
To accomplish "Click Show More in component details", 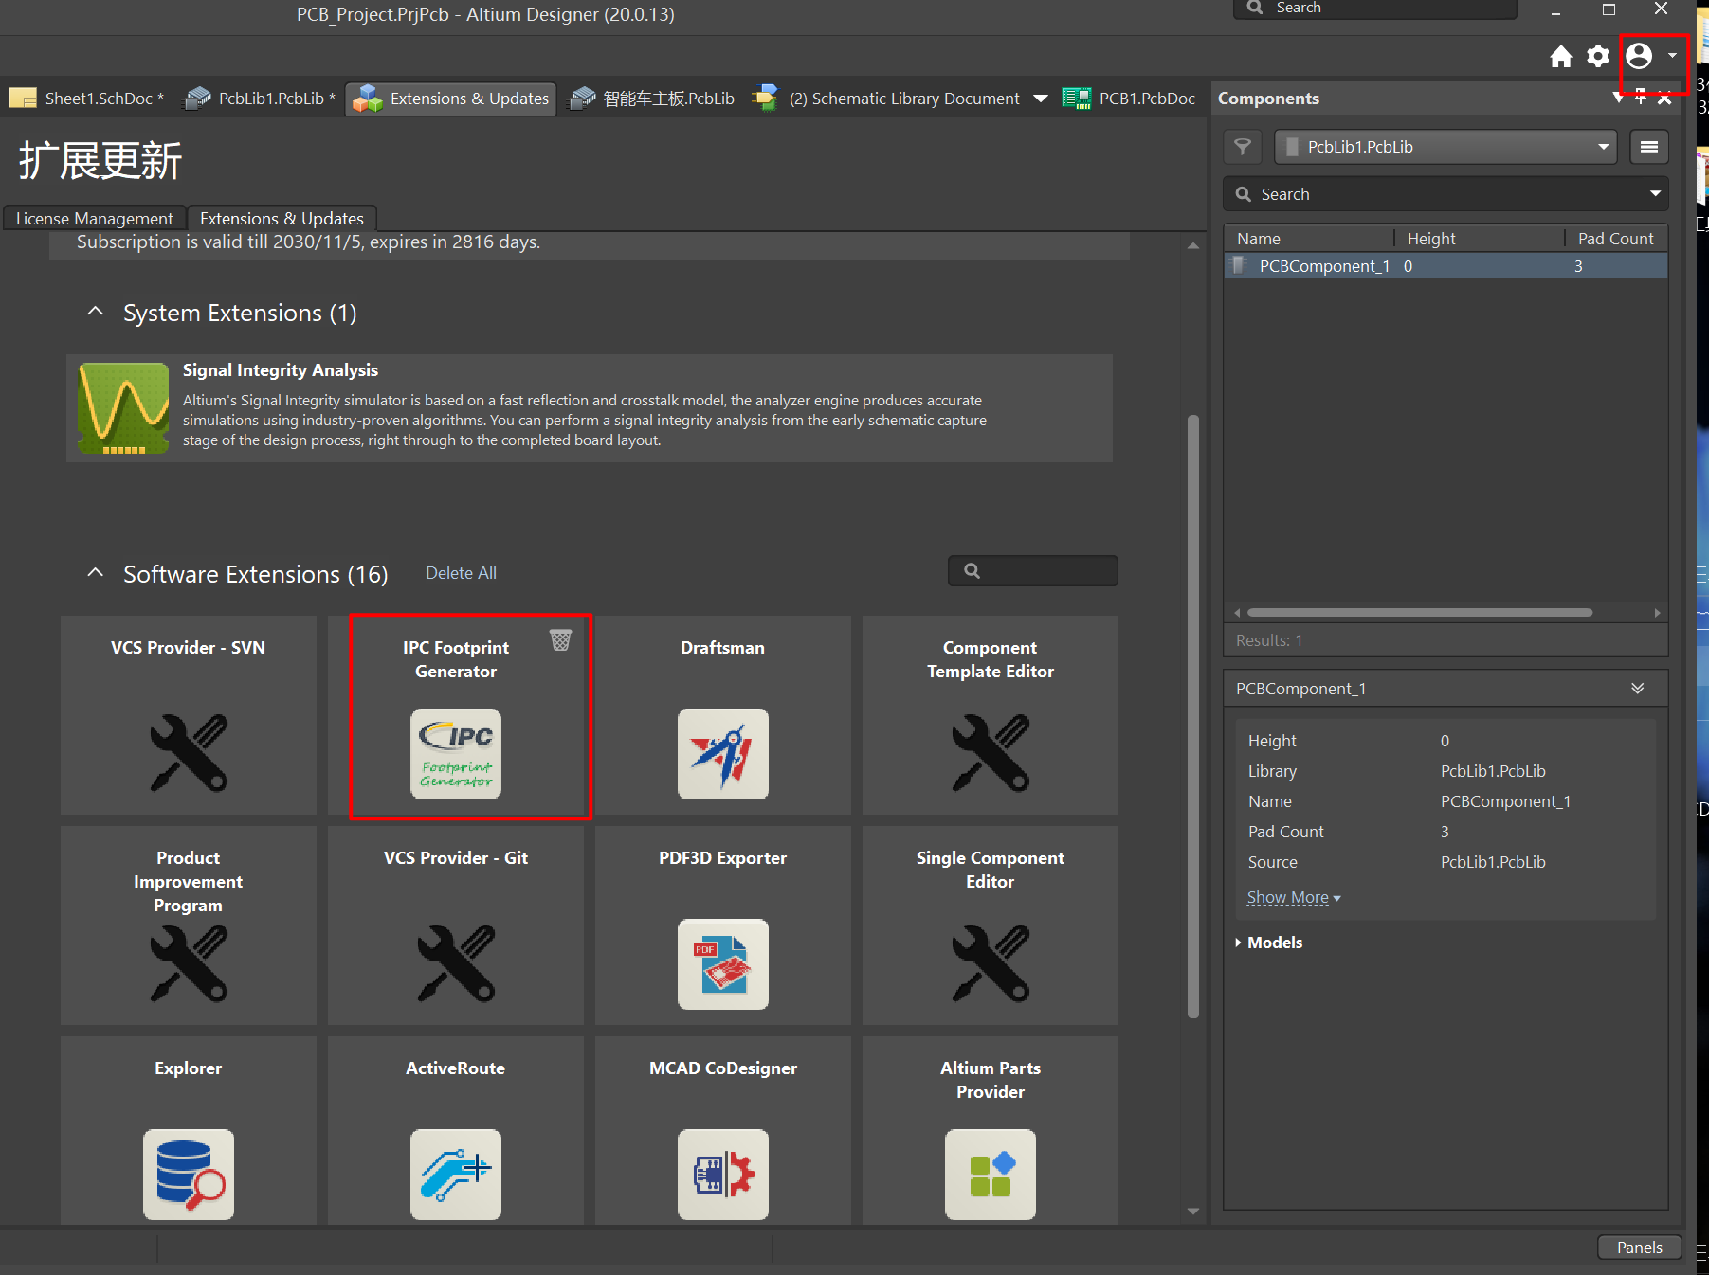I will point(1293,897).
